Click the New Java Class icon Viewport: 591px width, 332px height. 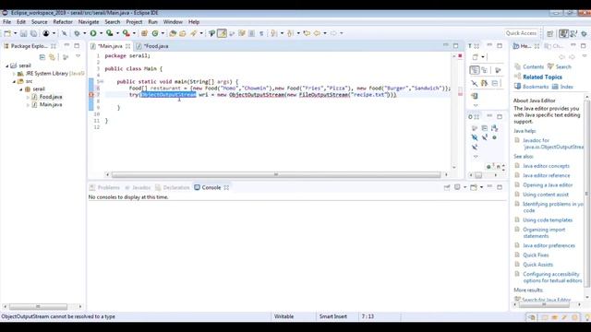[x=155, y=33]
